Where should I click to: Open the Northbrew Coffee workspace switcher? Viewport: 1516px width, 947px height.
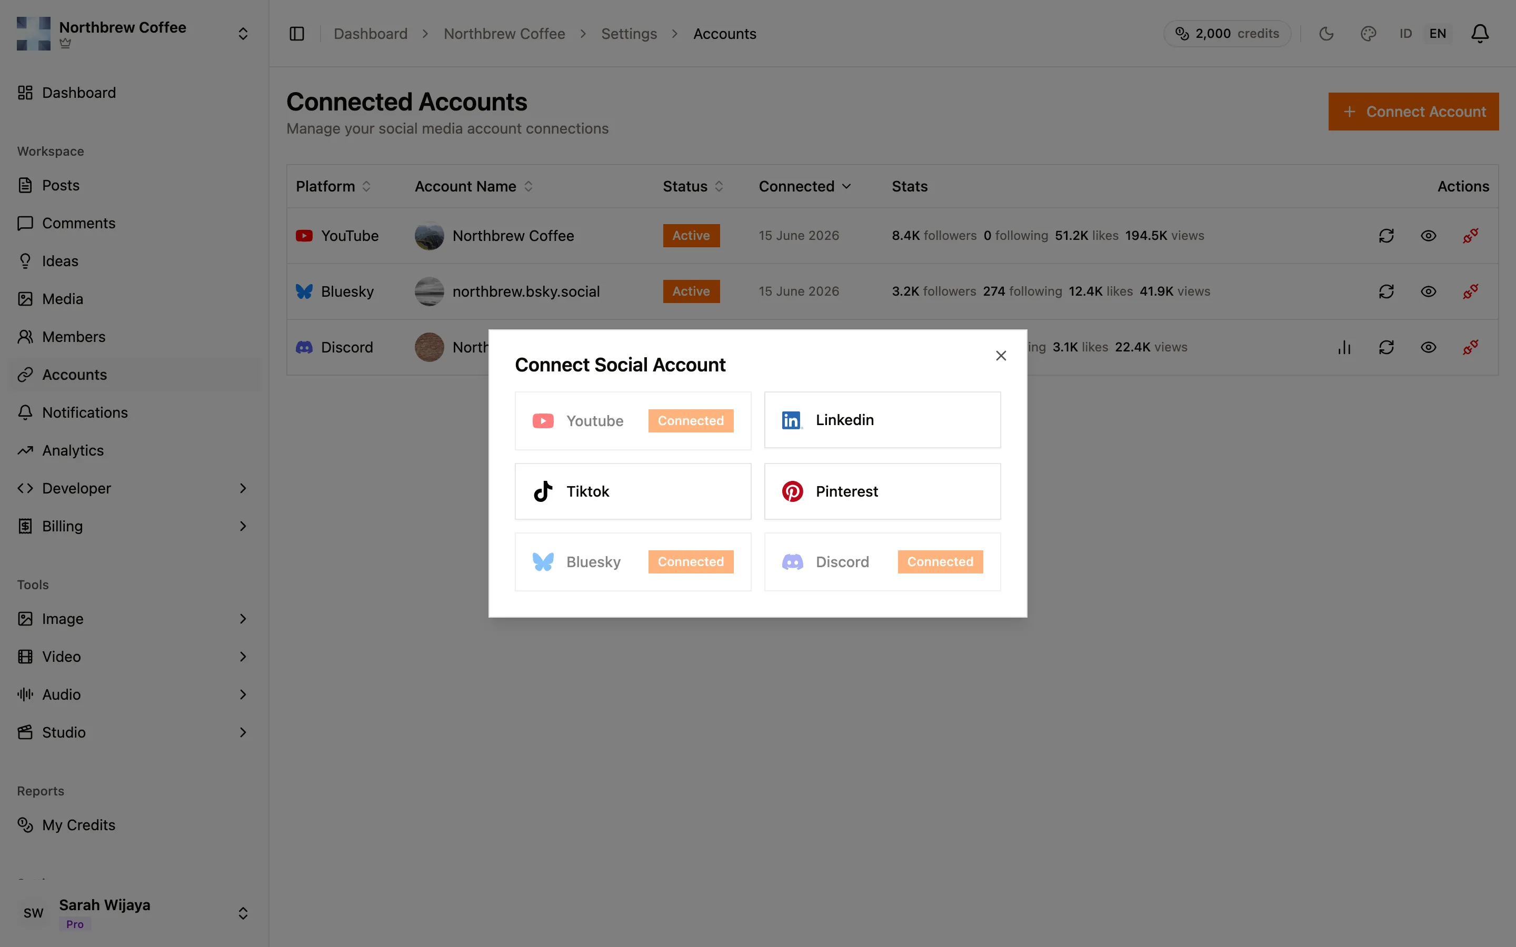click(133, 34)
